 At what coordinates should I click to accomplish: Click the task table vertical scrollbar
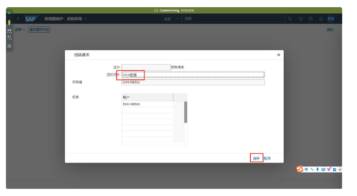click(185, 112)
